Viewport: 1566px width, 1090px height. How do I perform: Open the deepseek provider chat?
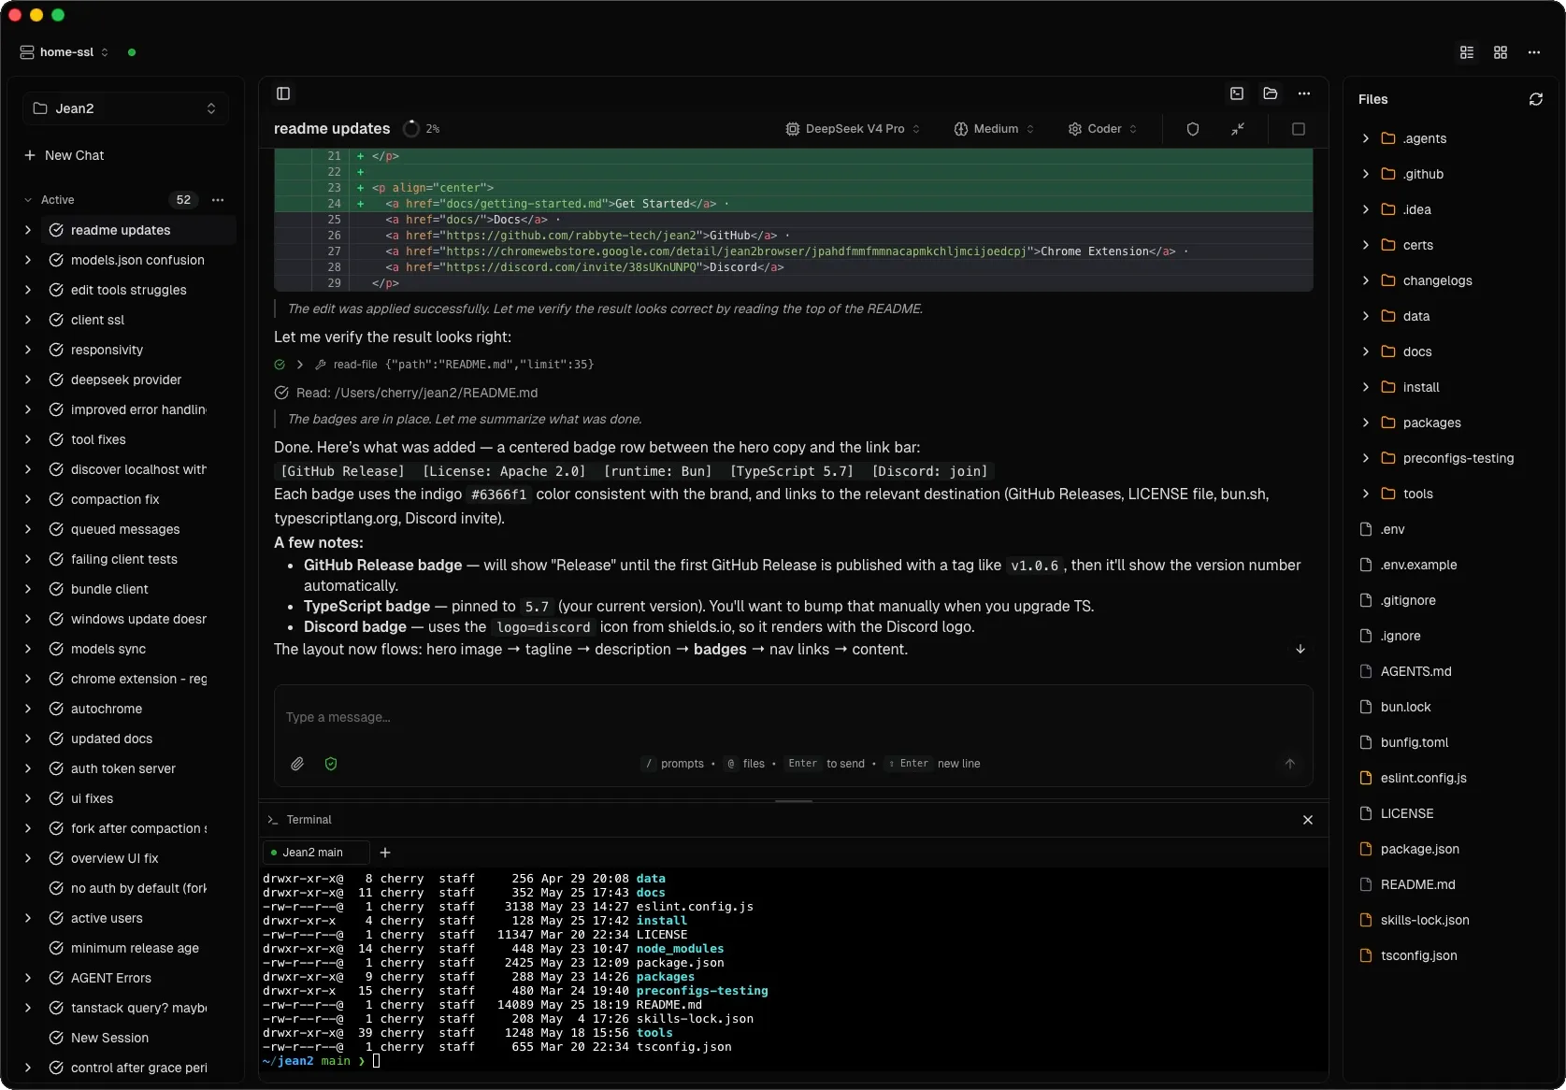click(x=126, y=380)
